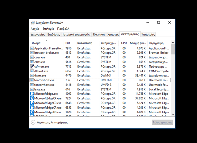This screenshot has width=197, height=143.
Task: Open the Επιλογές menu
Action: (x=48, y=29)
